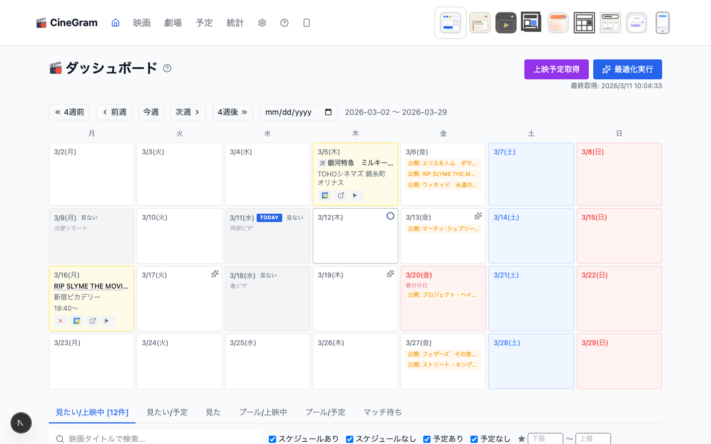
Task: Click the 上映予定取得 button
Action: point(556,69)
